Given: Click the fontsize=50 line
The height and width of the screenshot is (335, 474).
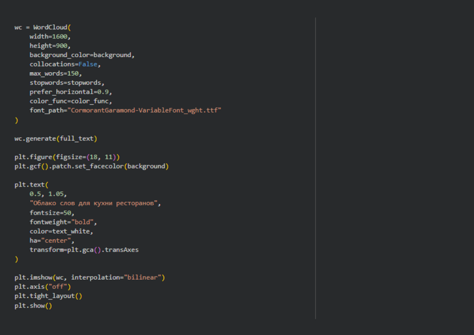Looking at the screenshot, I should click(52, 212).
